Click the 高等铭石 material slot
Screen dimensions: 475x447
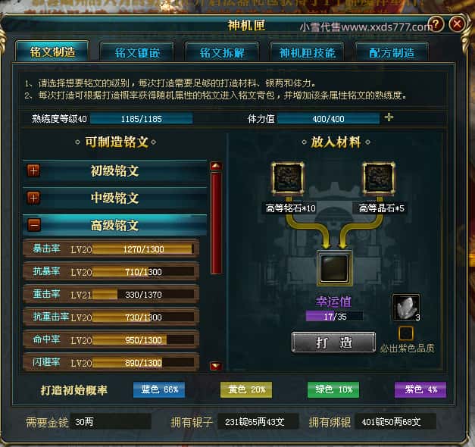coord(287,178)
